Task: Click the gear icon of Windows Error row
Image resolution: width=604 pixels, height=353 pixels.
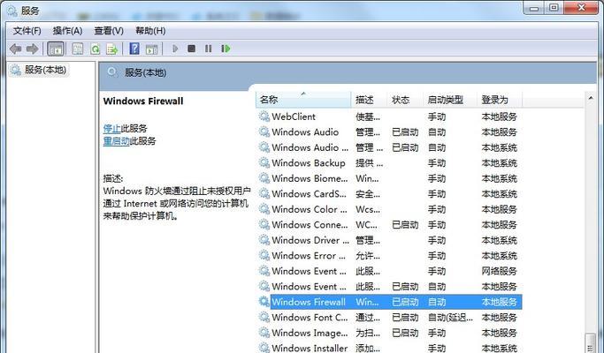Action: (x=264, y=255)
